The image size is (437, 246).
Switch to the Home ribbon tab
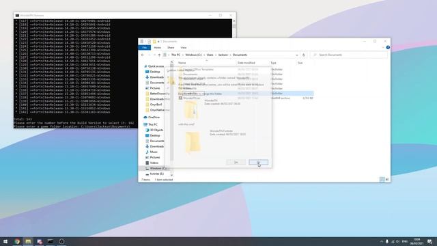click(158, 48)
